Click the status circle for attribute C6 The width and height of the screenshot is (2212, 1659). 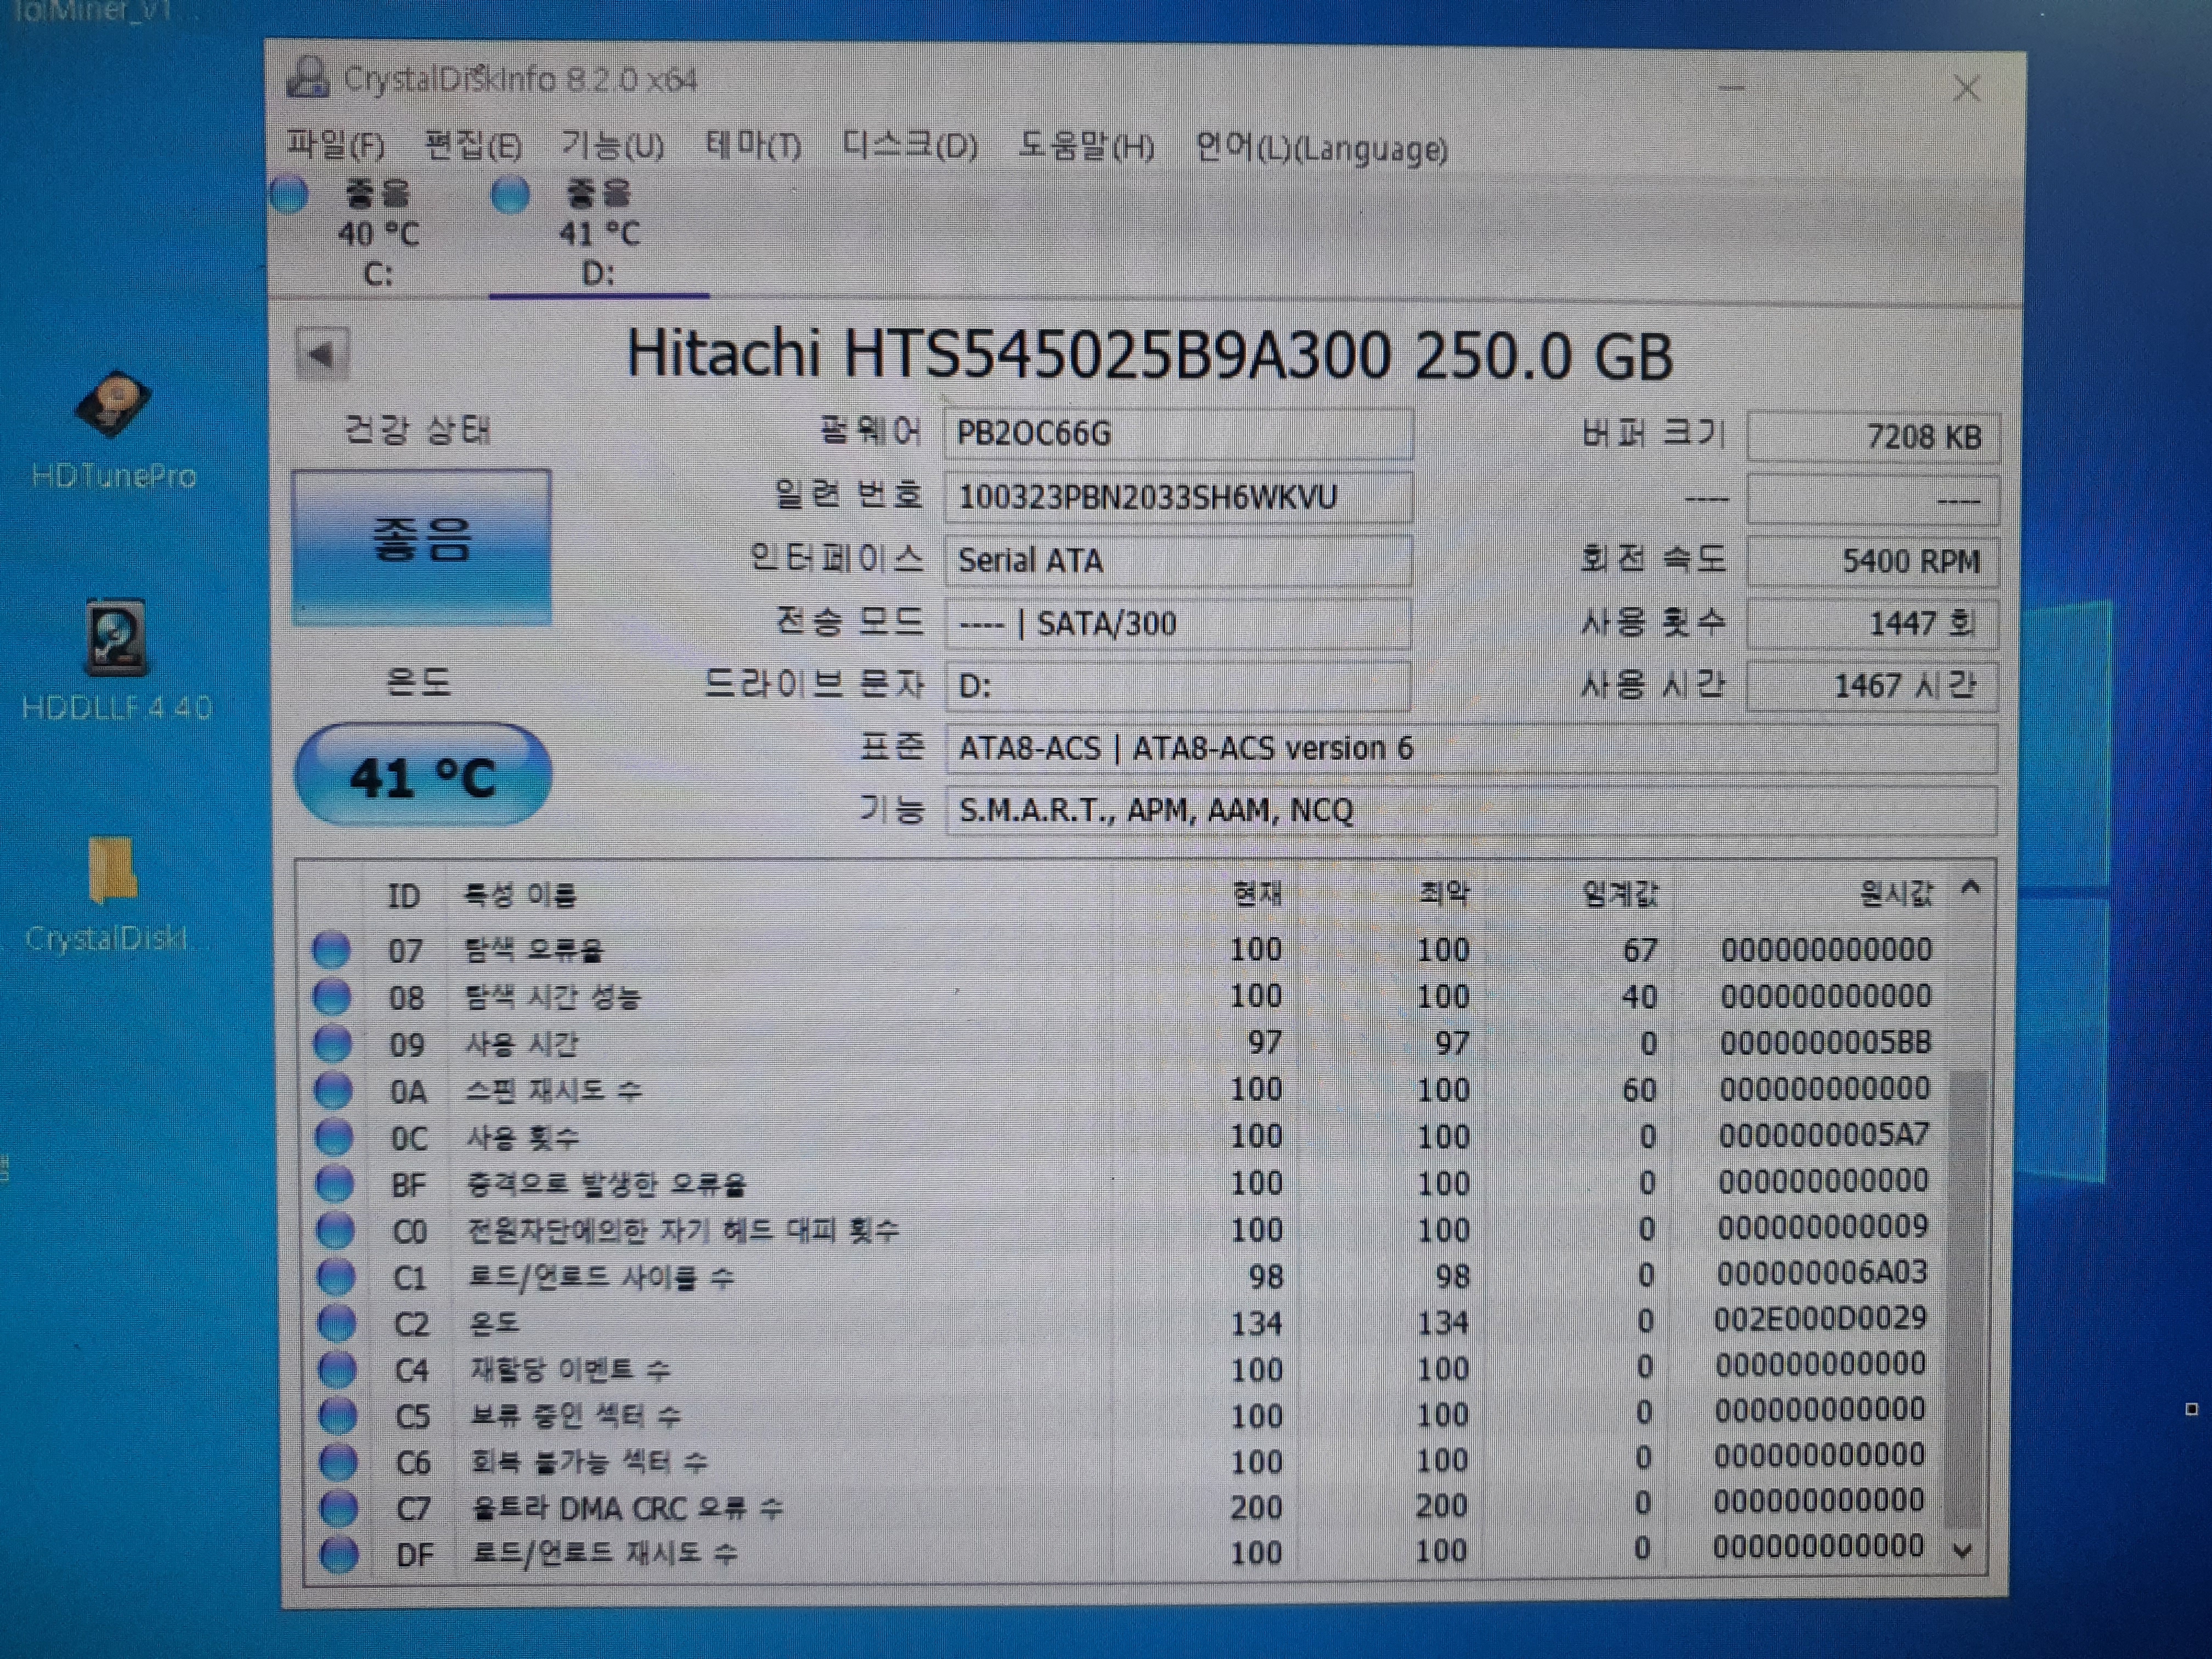coord(338,1462)
